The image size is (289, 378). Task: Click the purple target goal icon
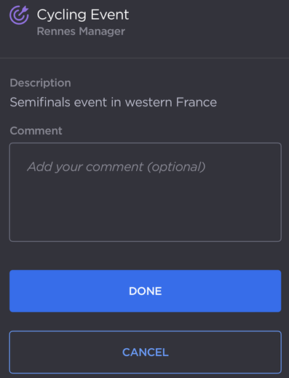click(19, 15)
